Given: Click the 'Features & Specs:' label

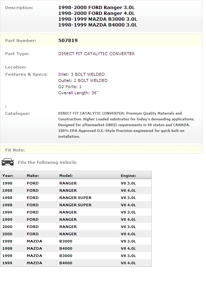Looking at the screenshot, I should [26, 74].
